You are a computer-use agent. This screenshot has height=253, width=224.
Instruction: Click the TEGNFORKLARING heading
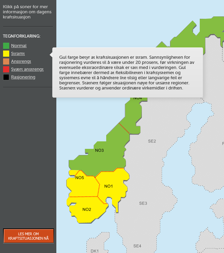pyautogui.click(x=22, y=36)
